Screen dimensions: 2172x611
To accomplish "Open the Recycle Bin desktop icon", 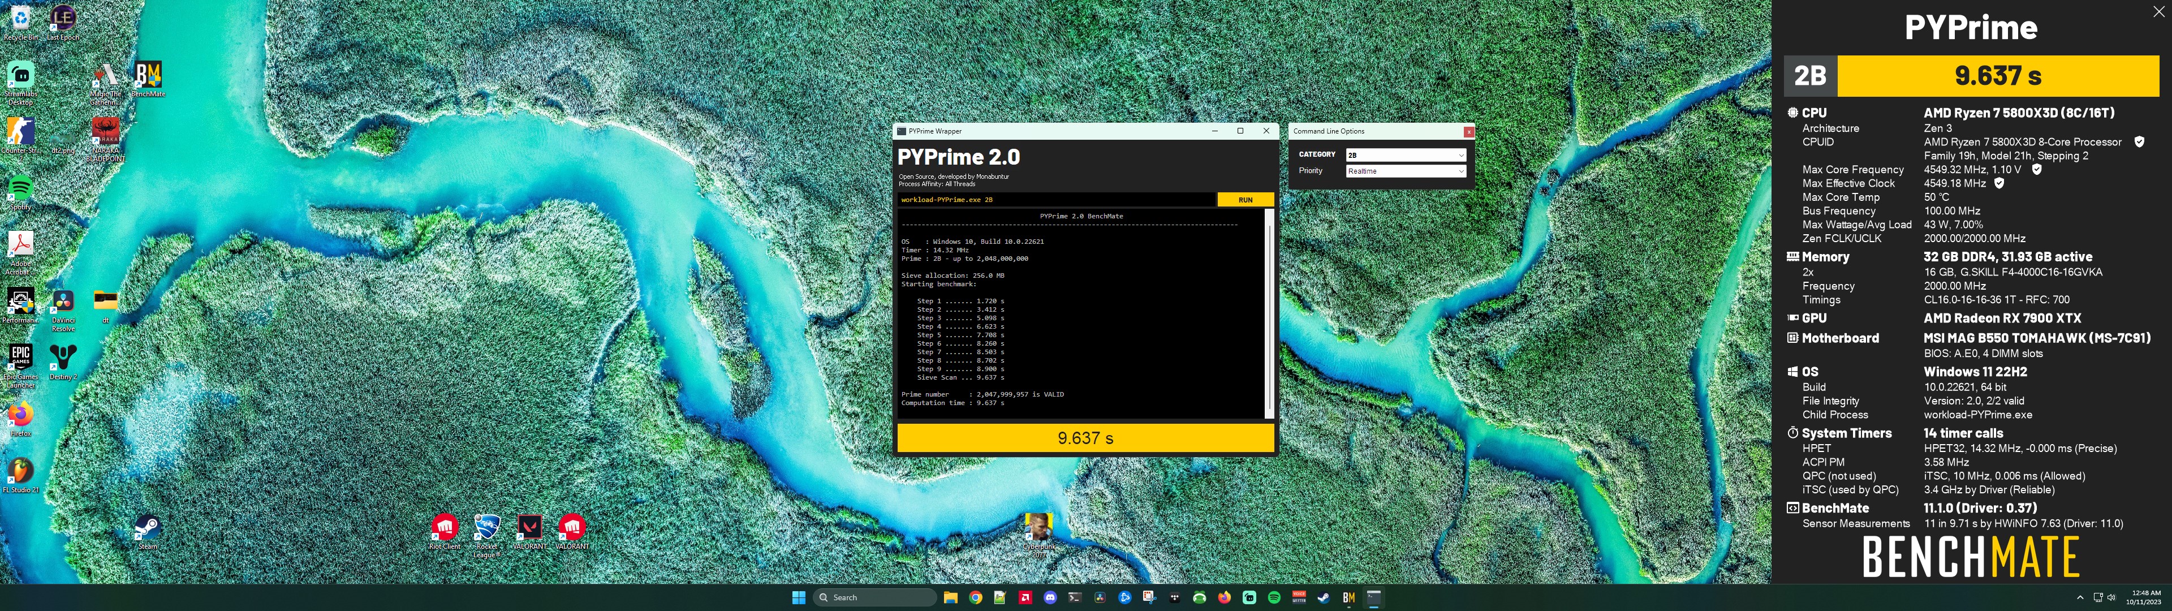I will [20, 23].
